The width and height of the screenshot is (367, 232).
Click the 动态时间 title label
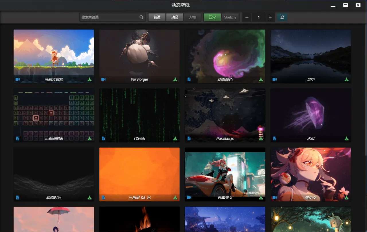pyautogui.click(x=54, y=198)
